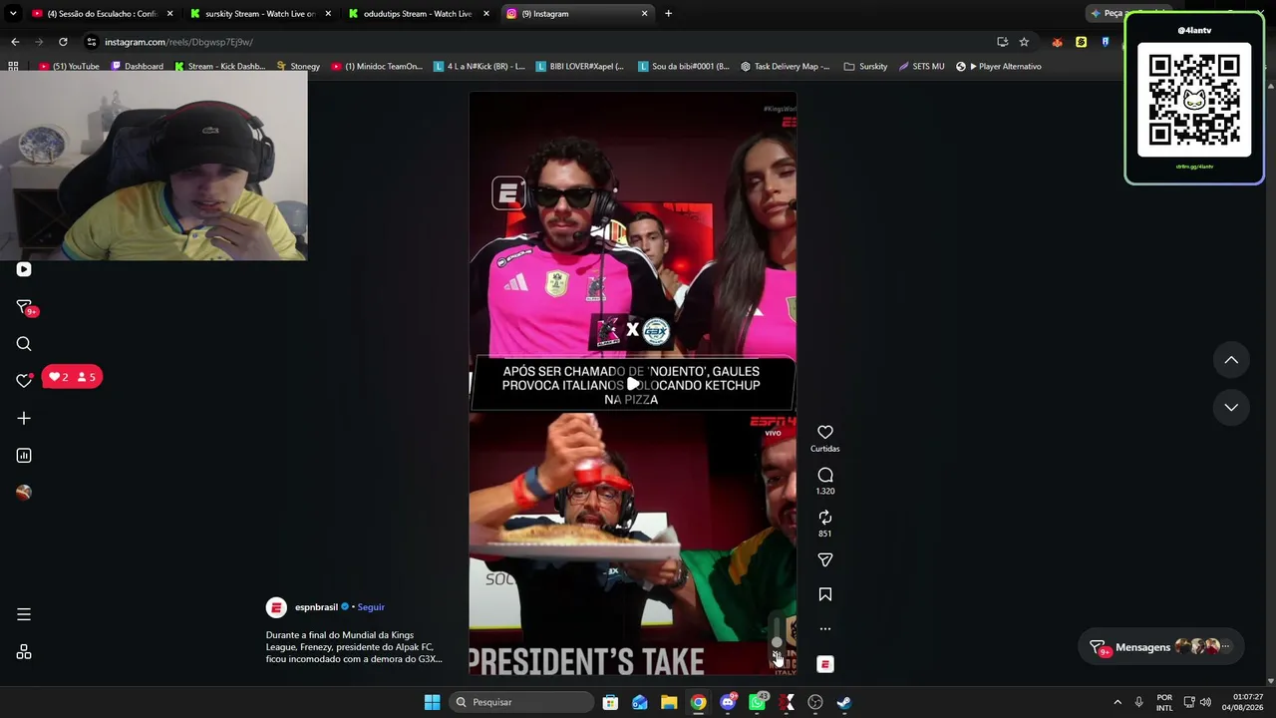Open the Stream - Kick Dashboard bookmark
This screenshot has width=1276, height=718.
click(219, 66)
